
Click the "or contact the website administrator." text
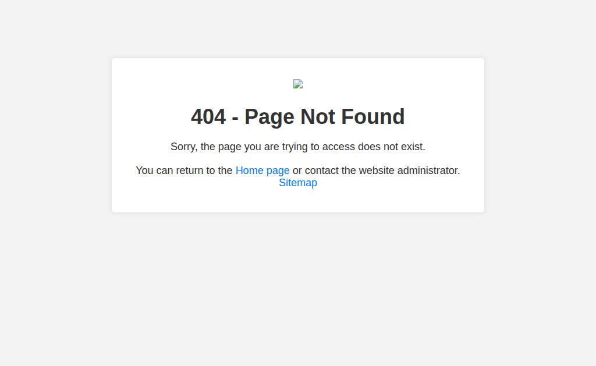pyautogui.click(x=377, y=170)
